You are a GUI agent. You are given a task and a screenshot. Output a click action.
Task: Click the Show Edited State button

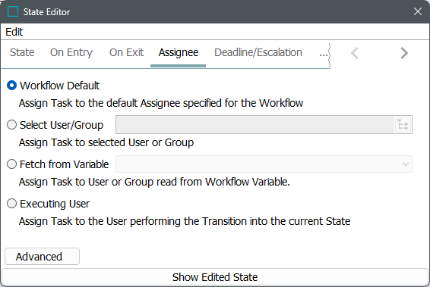(x=215, y=277)
